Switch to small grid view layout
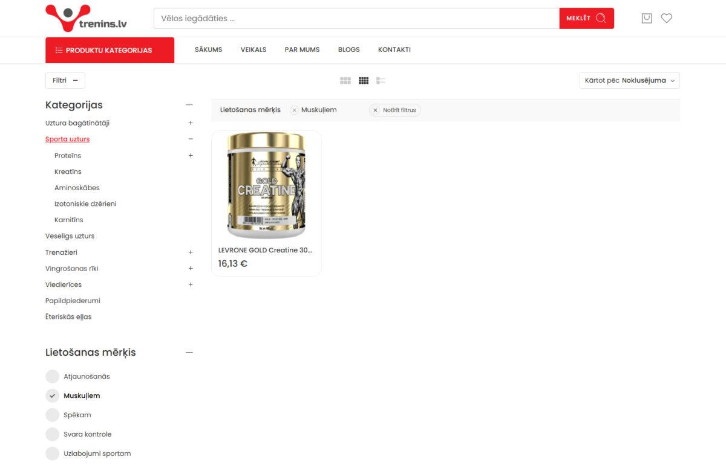The image size is (726, 471). pyautogui.click(x=364, y=80)
